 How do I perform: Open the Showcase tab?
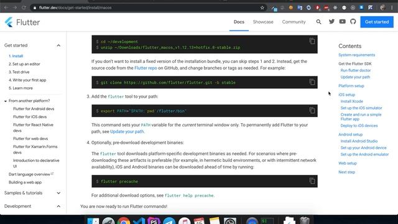[x=263, y=22]
